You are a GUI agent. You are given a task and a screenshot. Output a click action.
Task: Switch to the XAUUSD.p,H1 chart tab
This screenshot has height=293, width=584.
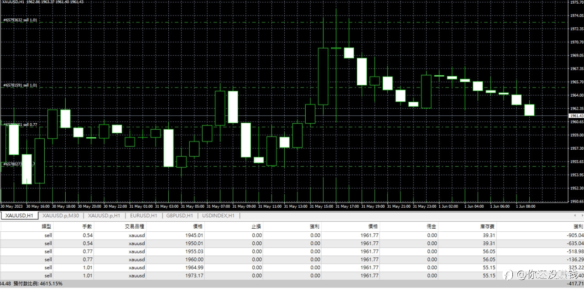coord(104,215)
